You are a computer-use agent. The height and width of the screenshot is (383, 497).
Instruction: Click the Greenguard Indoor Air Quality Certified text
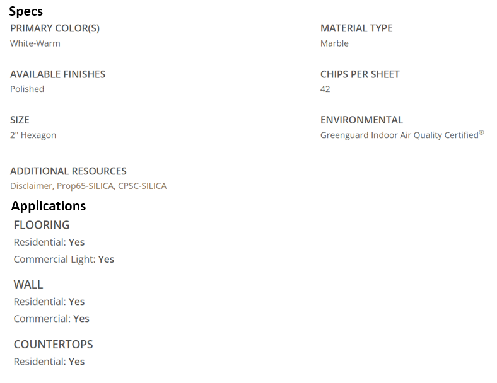[399, 135]
